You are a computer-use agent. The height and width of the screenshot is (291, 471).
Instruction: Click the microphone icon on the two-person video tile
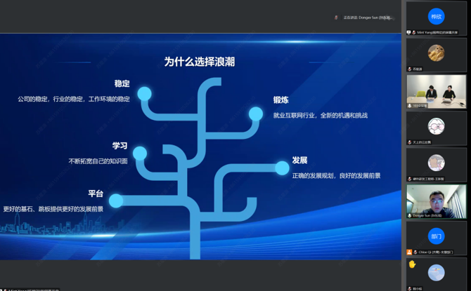410,106
